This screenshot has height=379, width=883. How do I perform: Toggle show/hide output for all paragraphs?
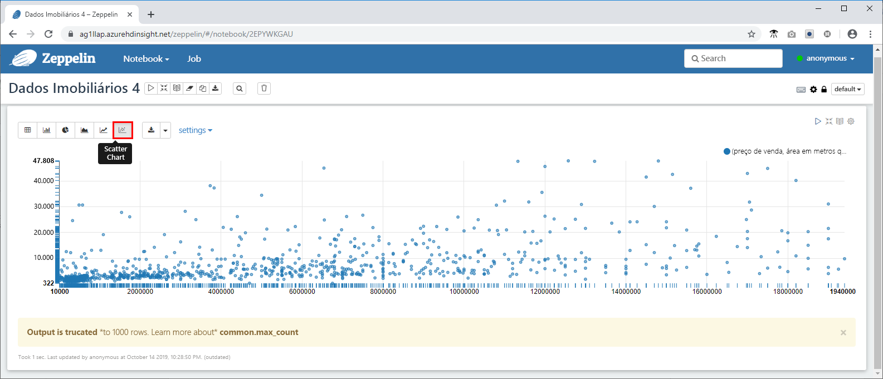177,88
